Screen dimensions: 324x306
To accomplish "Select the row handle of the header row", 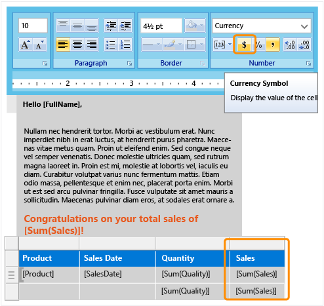I will click(x=12, y=258).
